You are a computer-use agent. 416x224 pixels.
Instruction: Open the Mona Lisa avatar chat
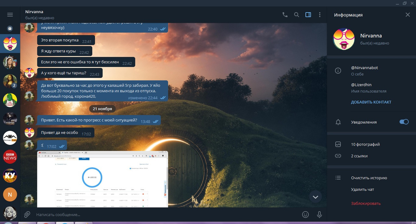click(x=10, y=81)
